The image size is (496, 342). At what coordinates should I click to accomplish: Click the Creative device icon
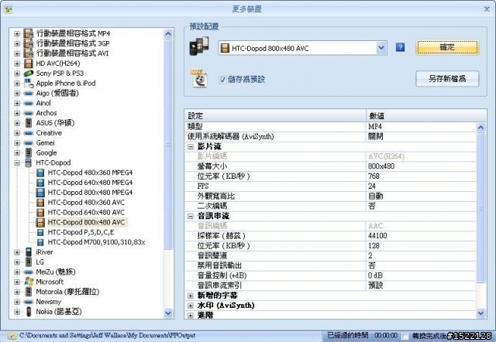(x=29, y=133)
